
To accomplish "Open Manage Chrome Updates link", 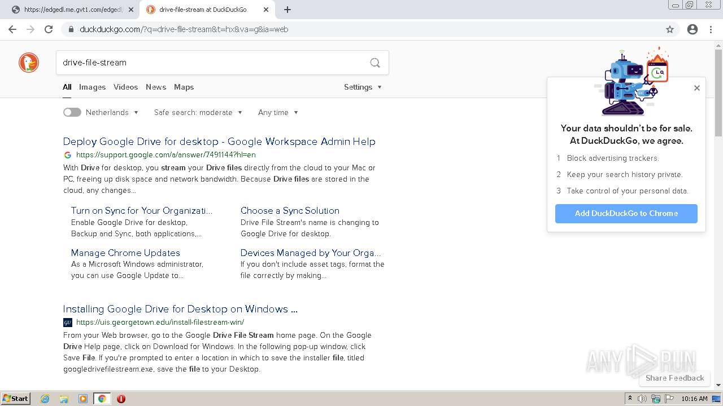I will coord(125,253).
